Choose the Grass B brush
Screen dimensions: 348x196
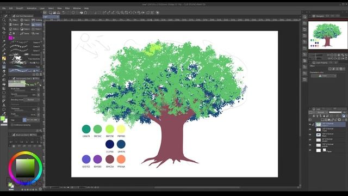pos(25,46)
